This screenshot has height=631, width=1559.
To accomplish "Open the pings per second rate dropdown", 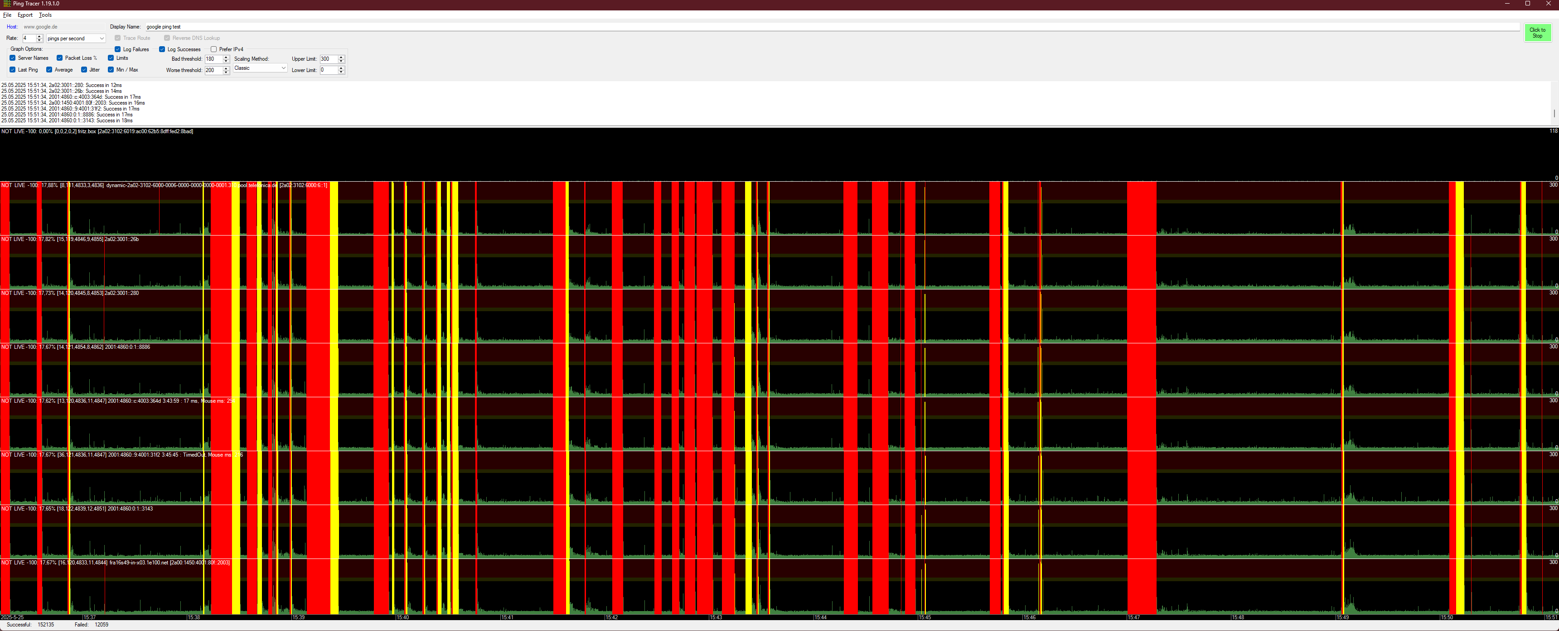I will click(101, 38).
